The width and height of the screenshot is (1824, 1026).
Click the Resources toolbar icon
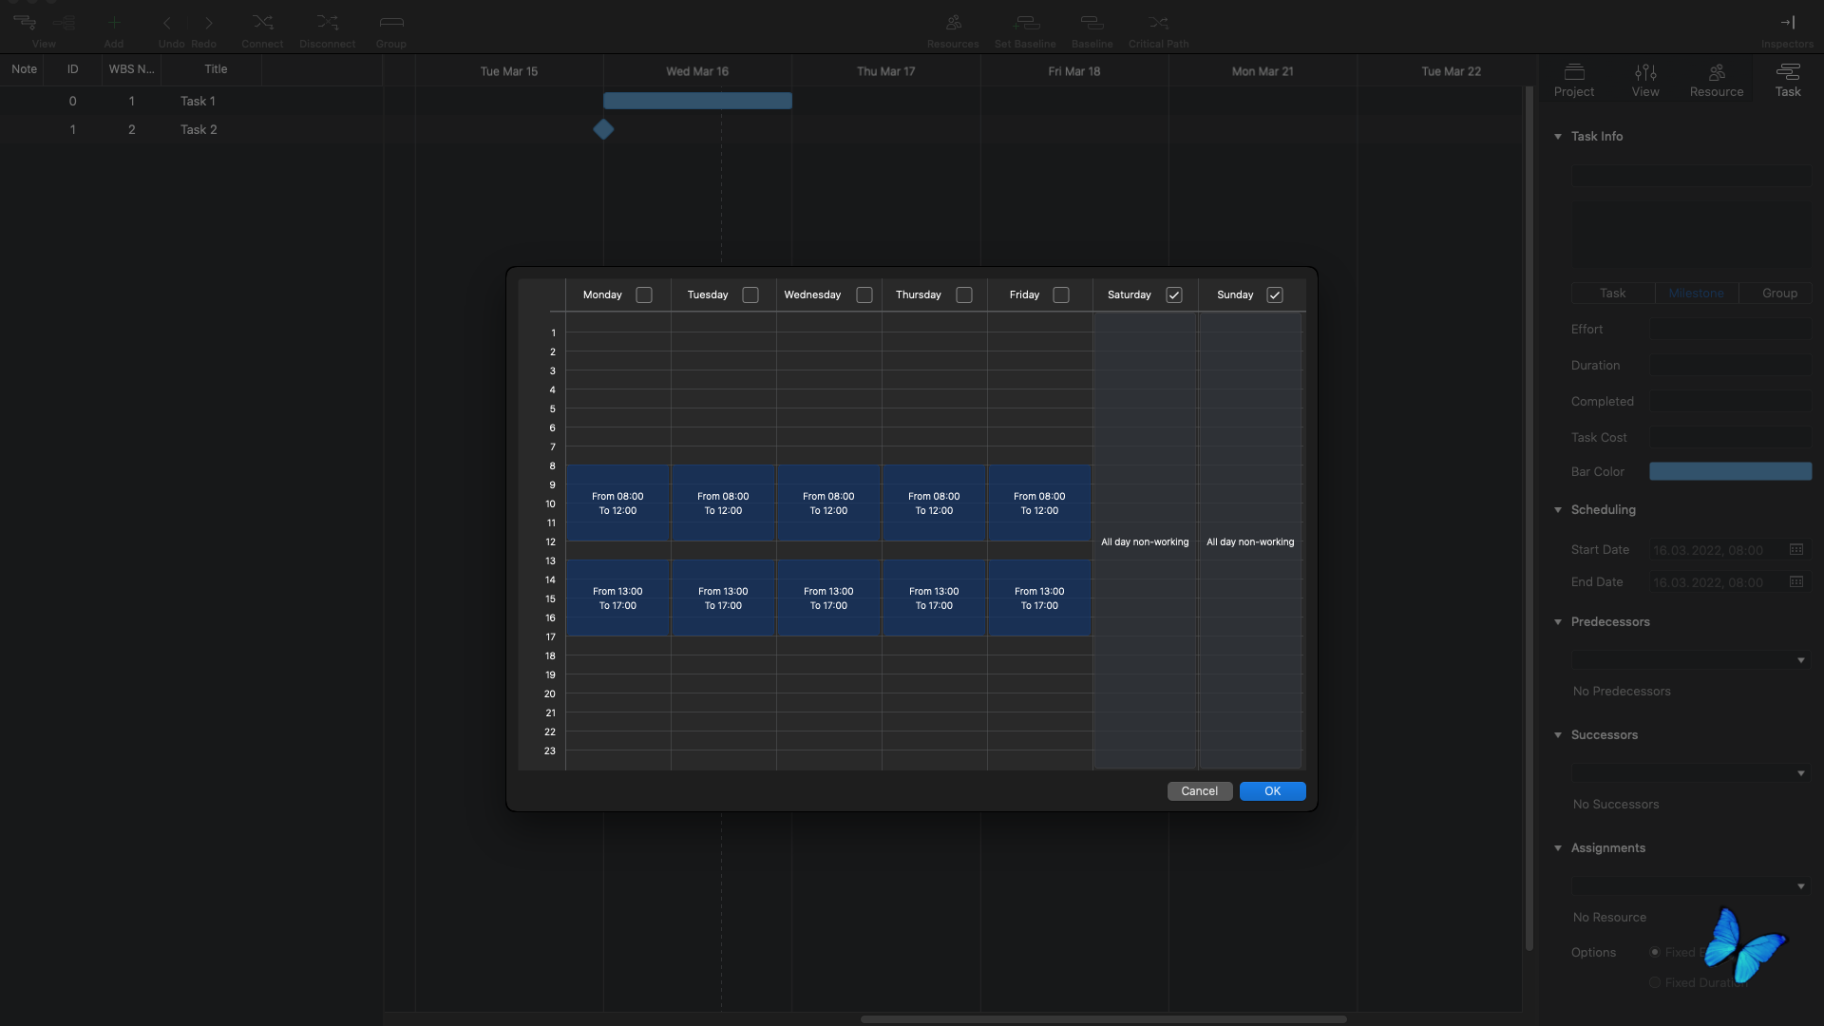[953, 23]
